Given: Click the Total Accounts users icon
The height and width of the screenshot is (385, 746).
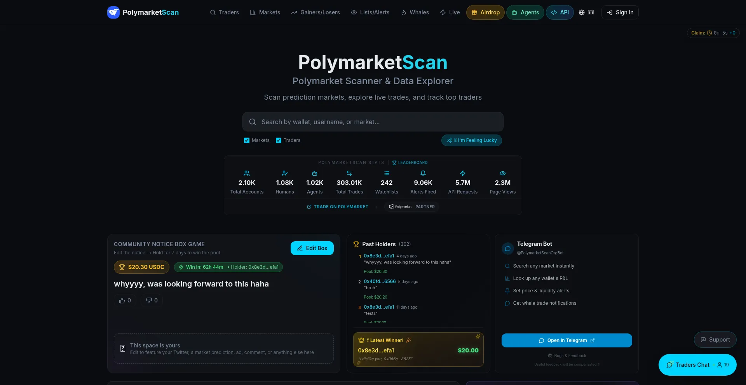Looking at the screenshot, I should (247, 173).
